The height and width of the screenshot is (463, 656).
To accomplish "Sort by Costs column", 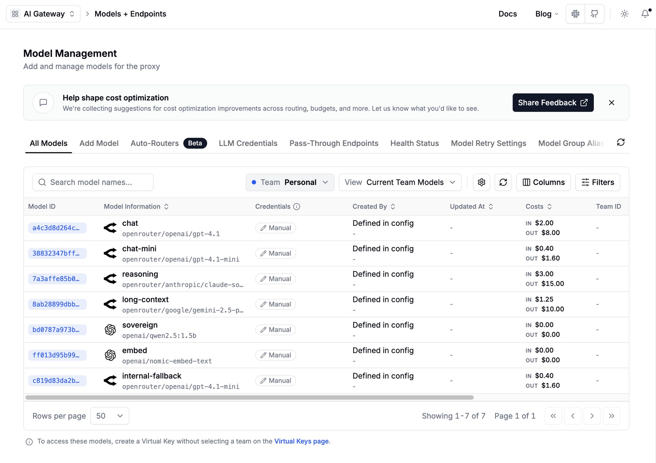I will pos(549,206).
